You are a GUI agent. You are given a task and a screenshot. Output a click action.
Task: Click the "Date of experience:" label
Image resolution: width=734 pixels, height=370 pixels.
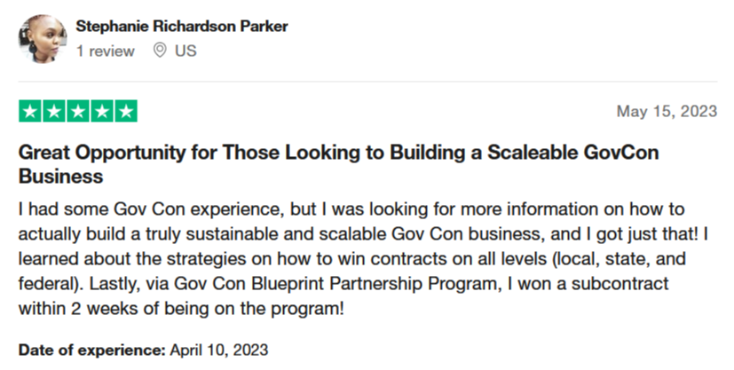click(x=92, y=350)
